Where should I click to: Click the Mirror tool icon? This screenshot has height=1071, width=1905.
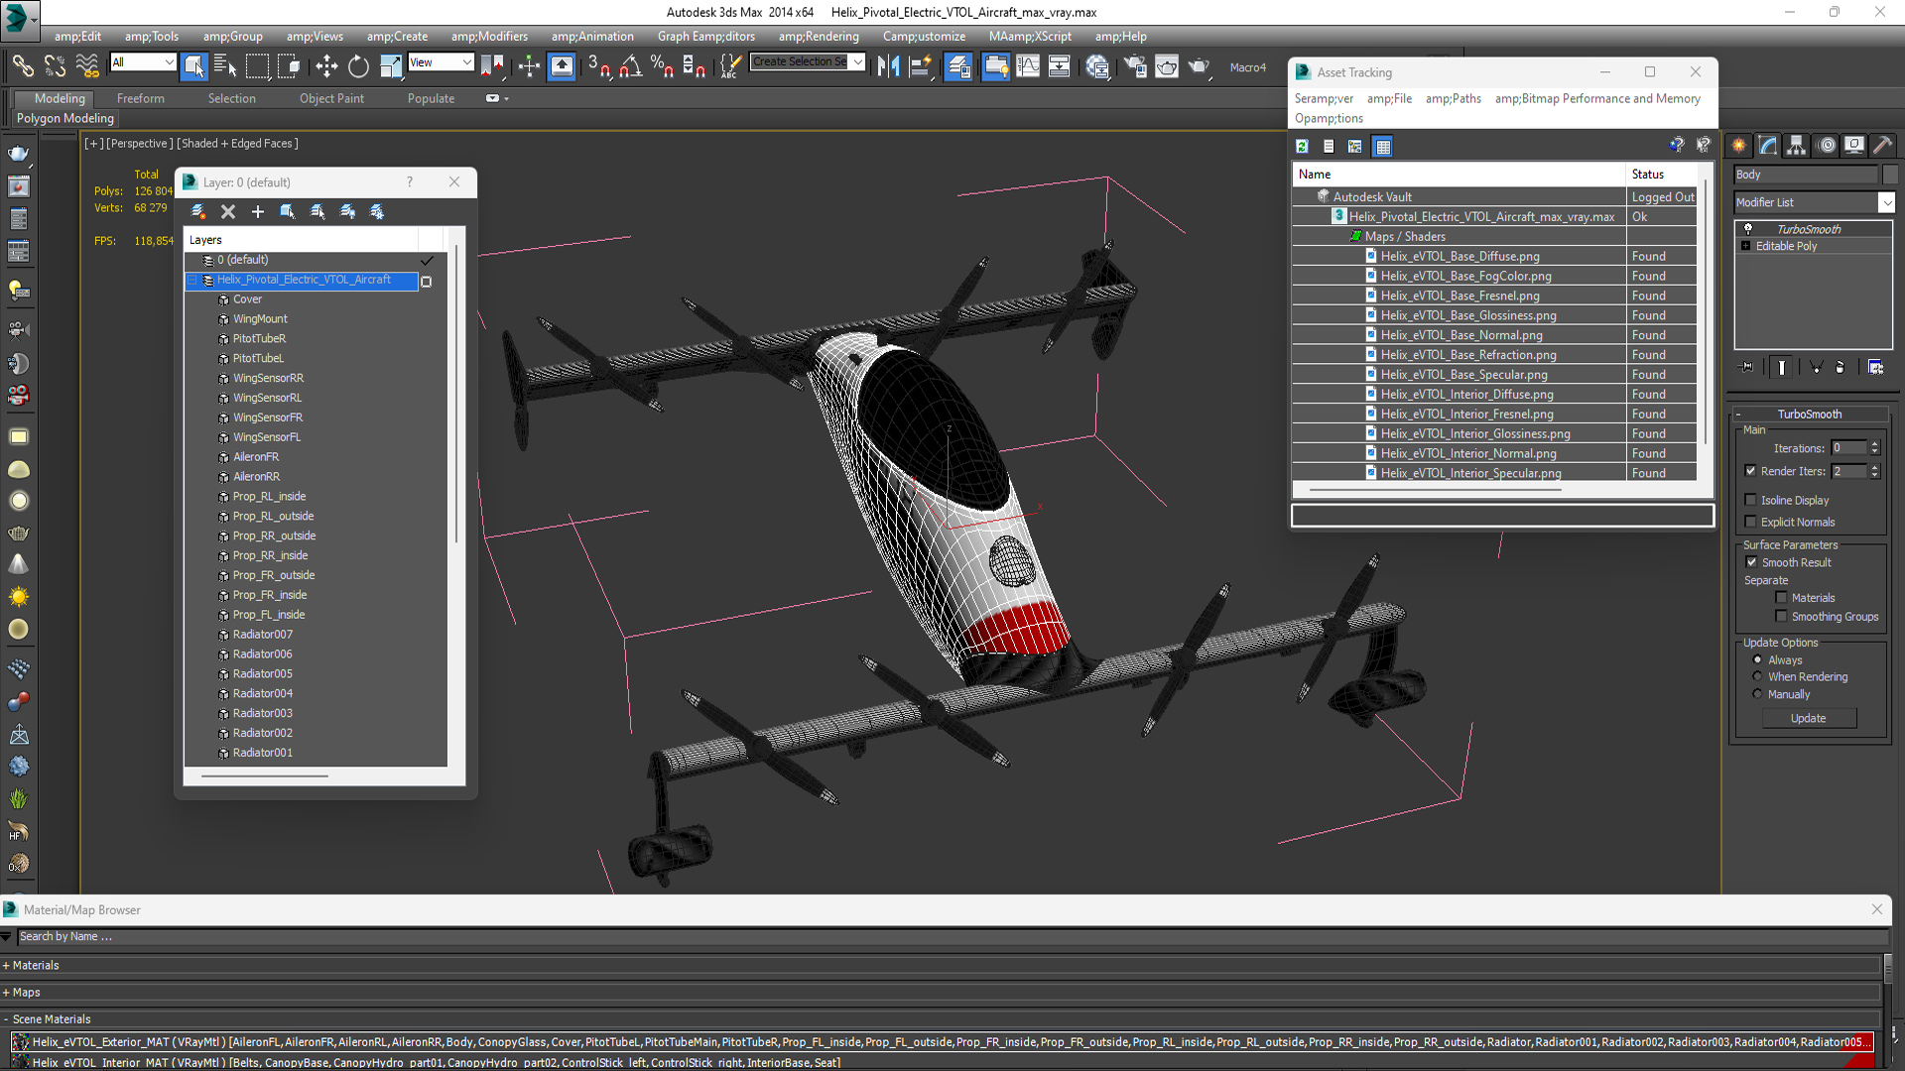[x=888, y=66]
